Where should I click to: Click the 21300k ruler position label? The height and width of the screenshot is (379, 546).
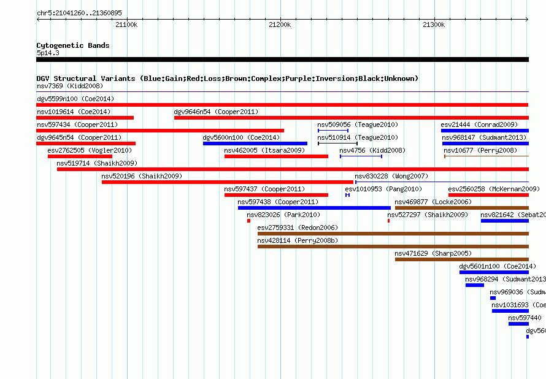434,25
